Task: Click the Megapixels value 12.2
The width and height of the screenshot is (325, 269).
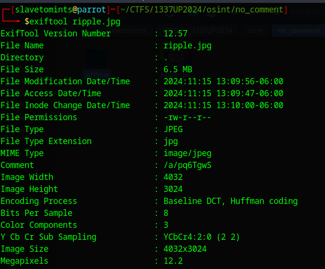Action: [173, 261]
